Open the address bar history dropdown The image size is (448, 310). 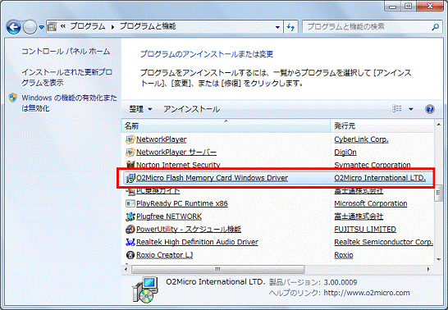(x=277, y=27)
